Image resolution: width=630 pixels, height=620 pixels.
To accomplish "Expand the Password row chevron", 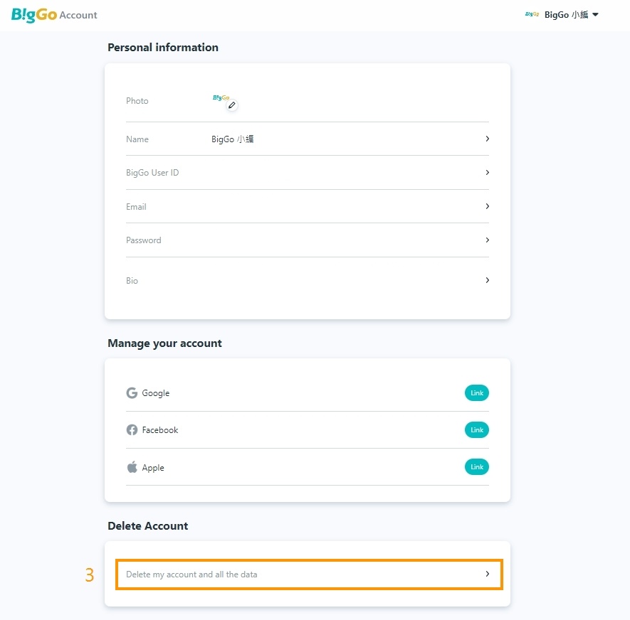I will tap(487, 240).
